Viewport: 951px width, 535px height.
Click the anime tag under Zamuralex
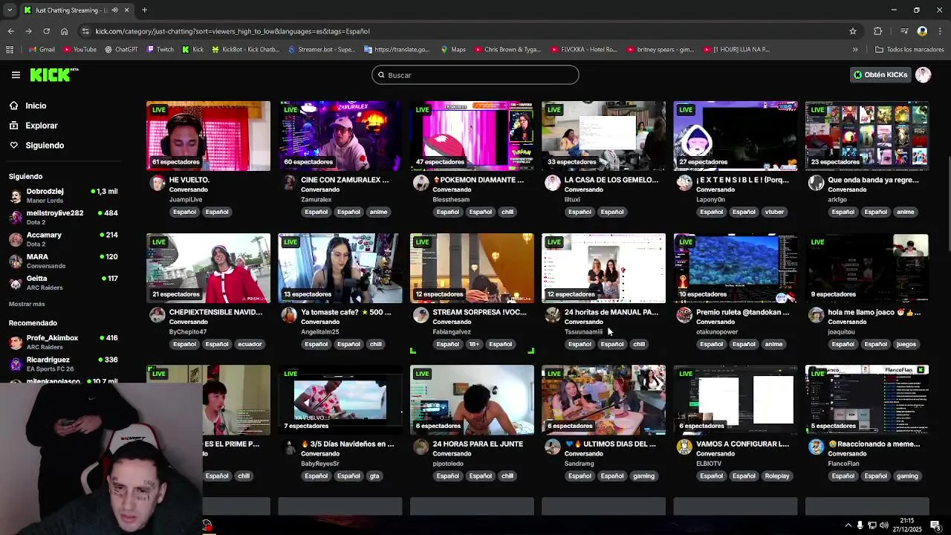(x=378, y=212)
